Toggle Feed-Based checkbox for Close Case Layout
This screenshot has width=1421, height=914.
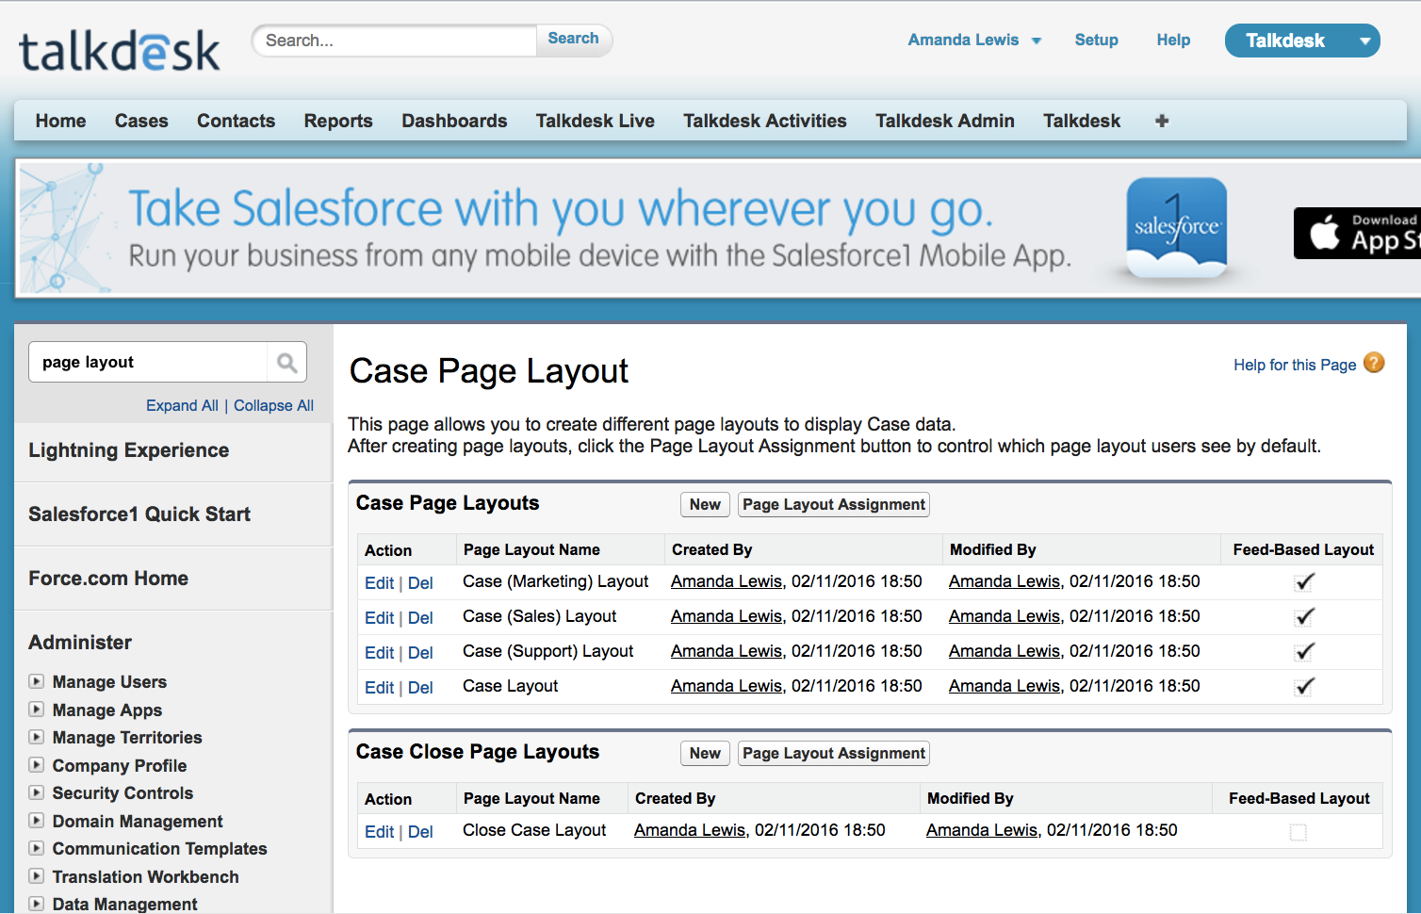pyautogui.click(x=1298, y=832)
